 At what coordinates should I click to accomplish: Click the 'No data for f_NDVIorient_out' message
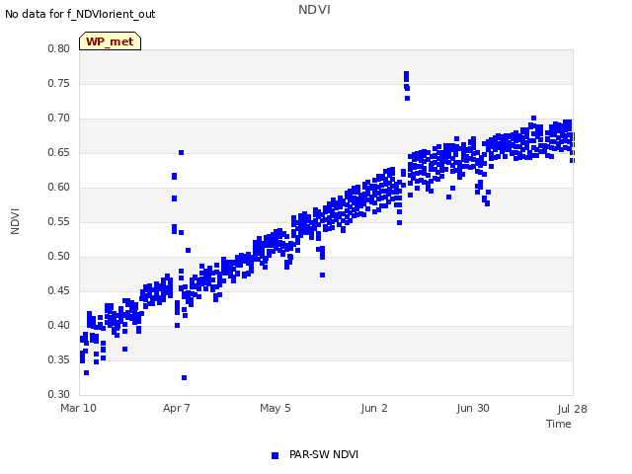coord(80,14)
